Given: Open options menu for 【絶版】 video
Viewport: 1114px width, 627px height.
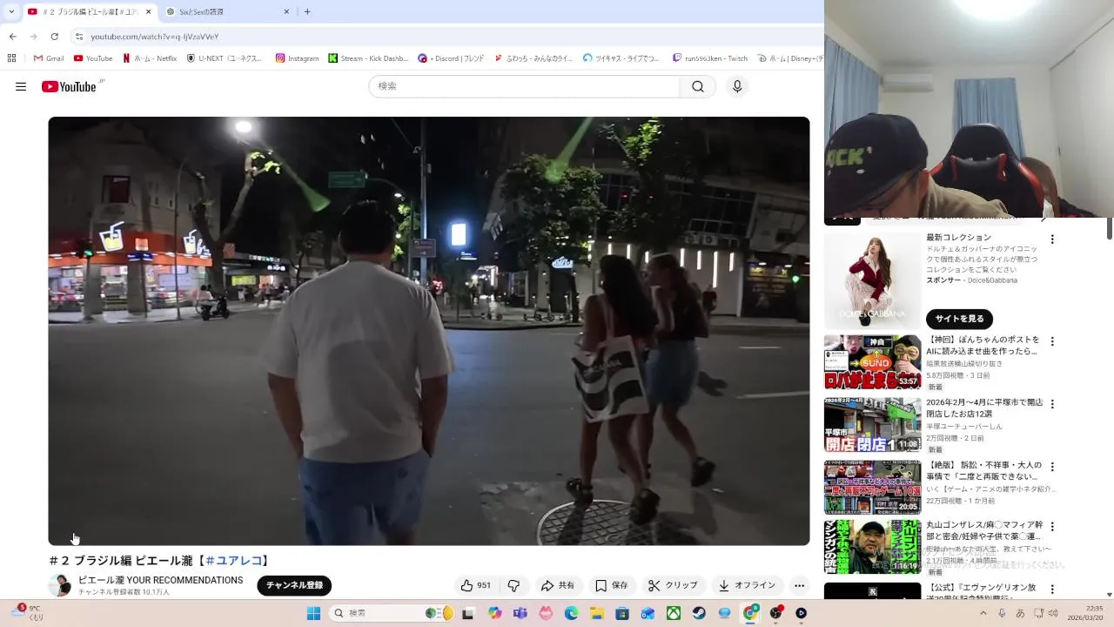Looking at the screenshot, I should click(1052, 466).
